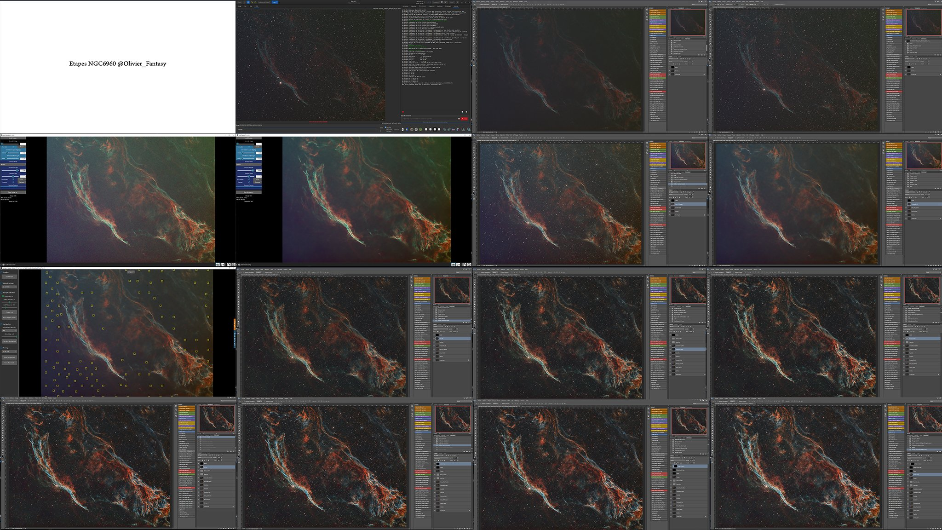Screen dimensions: 942x530
Task: Toggle Colorize checkbox in right AstroDenoisePy window
Action: [x=249, y=182]
